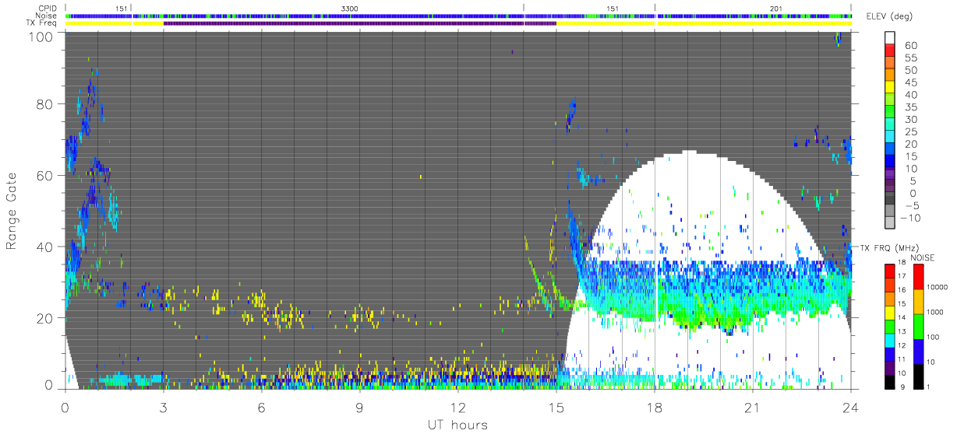Click the 'UT hours' x-axis title
The image size is (957, 441).
[x=457, y=425]
